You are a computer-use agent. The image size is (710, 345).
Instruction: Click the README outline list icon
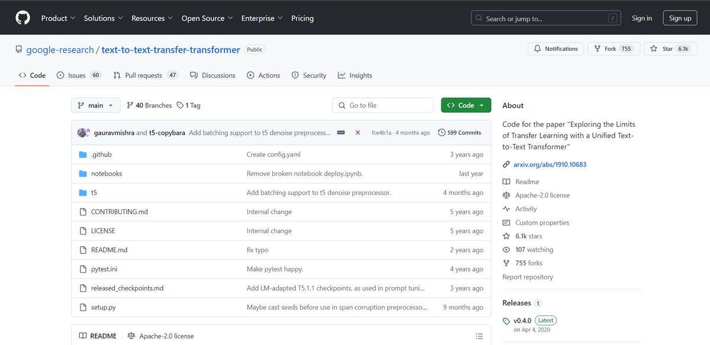[479, 336]
